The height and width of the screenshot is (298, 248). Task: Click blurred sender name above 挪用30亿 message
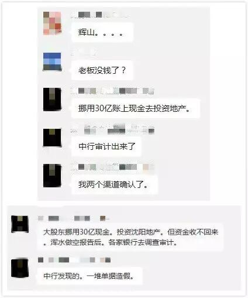click(112, 91)
